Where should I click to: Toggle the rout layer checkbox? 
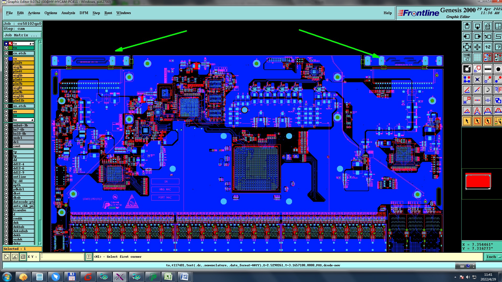[6, 146]
